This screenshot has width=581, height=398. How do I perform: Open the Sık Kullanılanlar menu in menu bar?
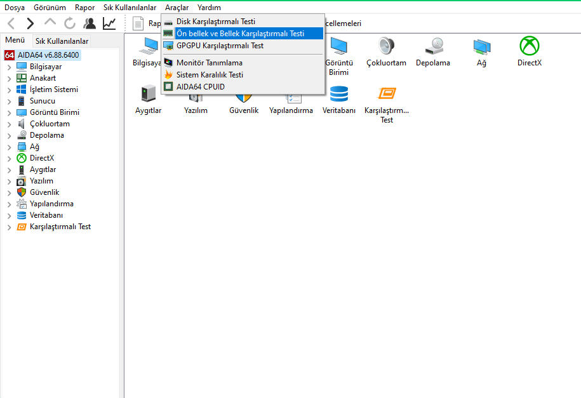[130, 8]
